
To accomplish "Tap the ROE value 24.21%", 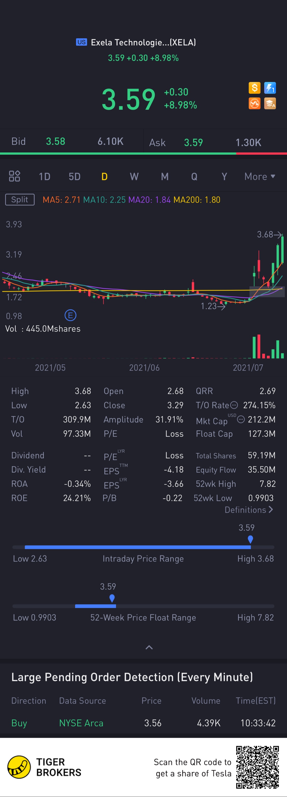I will click(x=77, y=498).
